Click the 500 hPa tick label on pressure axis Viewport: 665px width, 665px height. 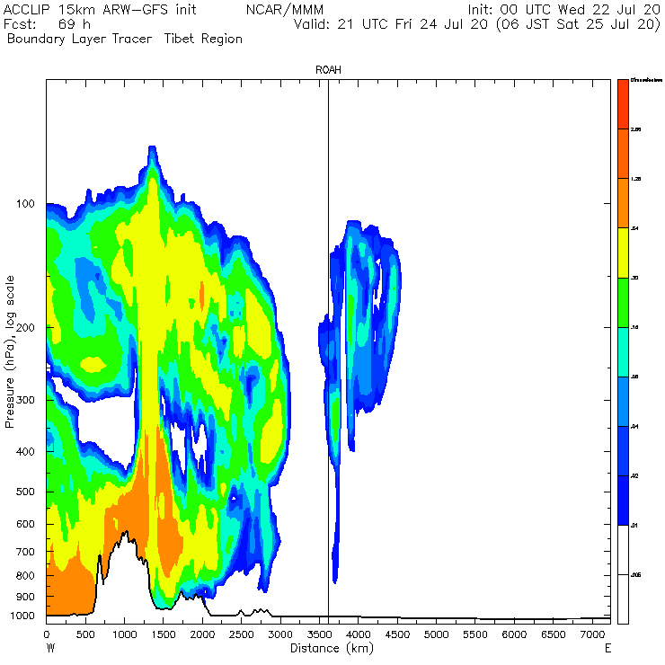[25, 492]
